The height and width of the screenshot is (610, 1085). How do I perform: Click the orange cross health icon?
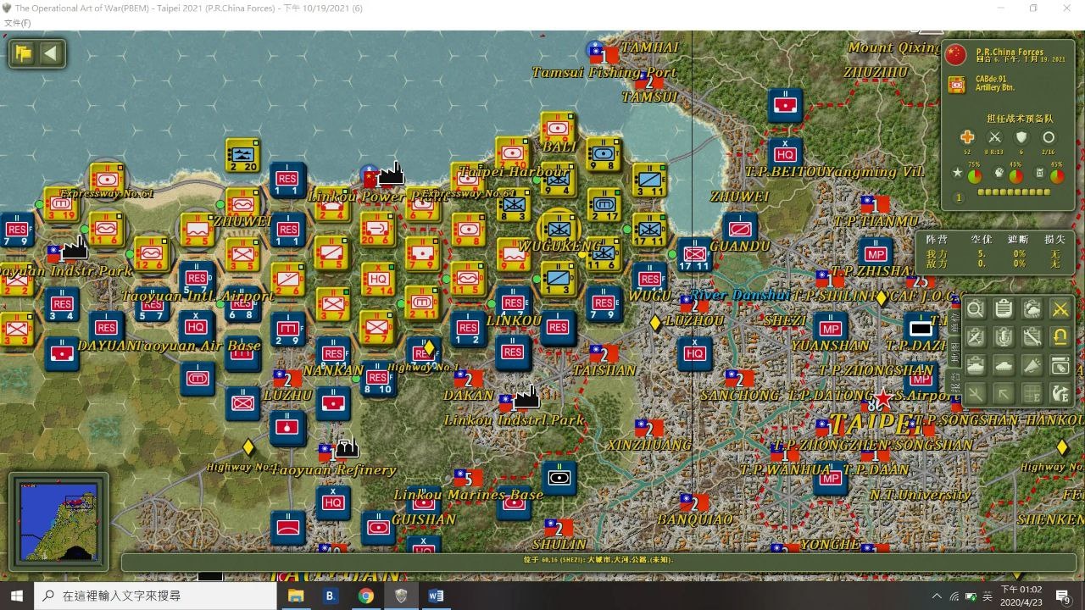pyautogui.click(x=967, y=137)
